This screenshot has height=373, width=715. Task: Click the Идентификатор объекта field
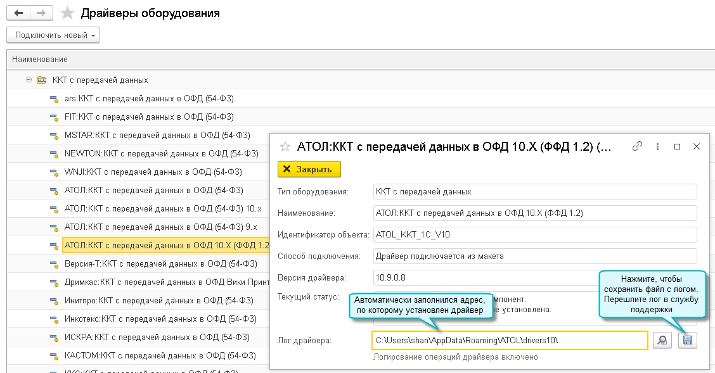(534, 235)
